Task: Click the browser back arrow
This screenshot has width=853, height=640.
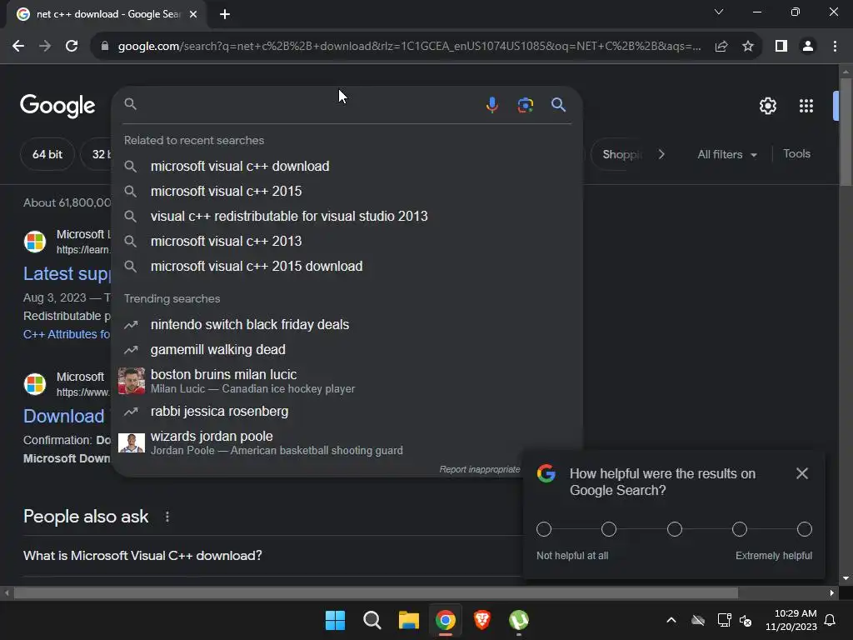Action: point(18,47)
